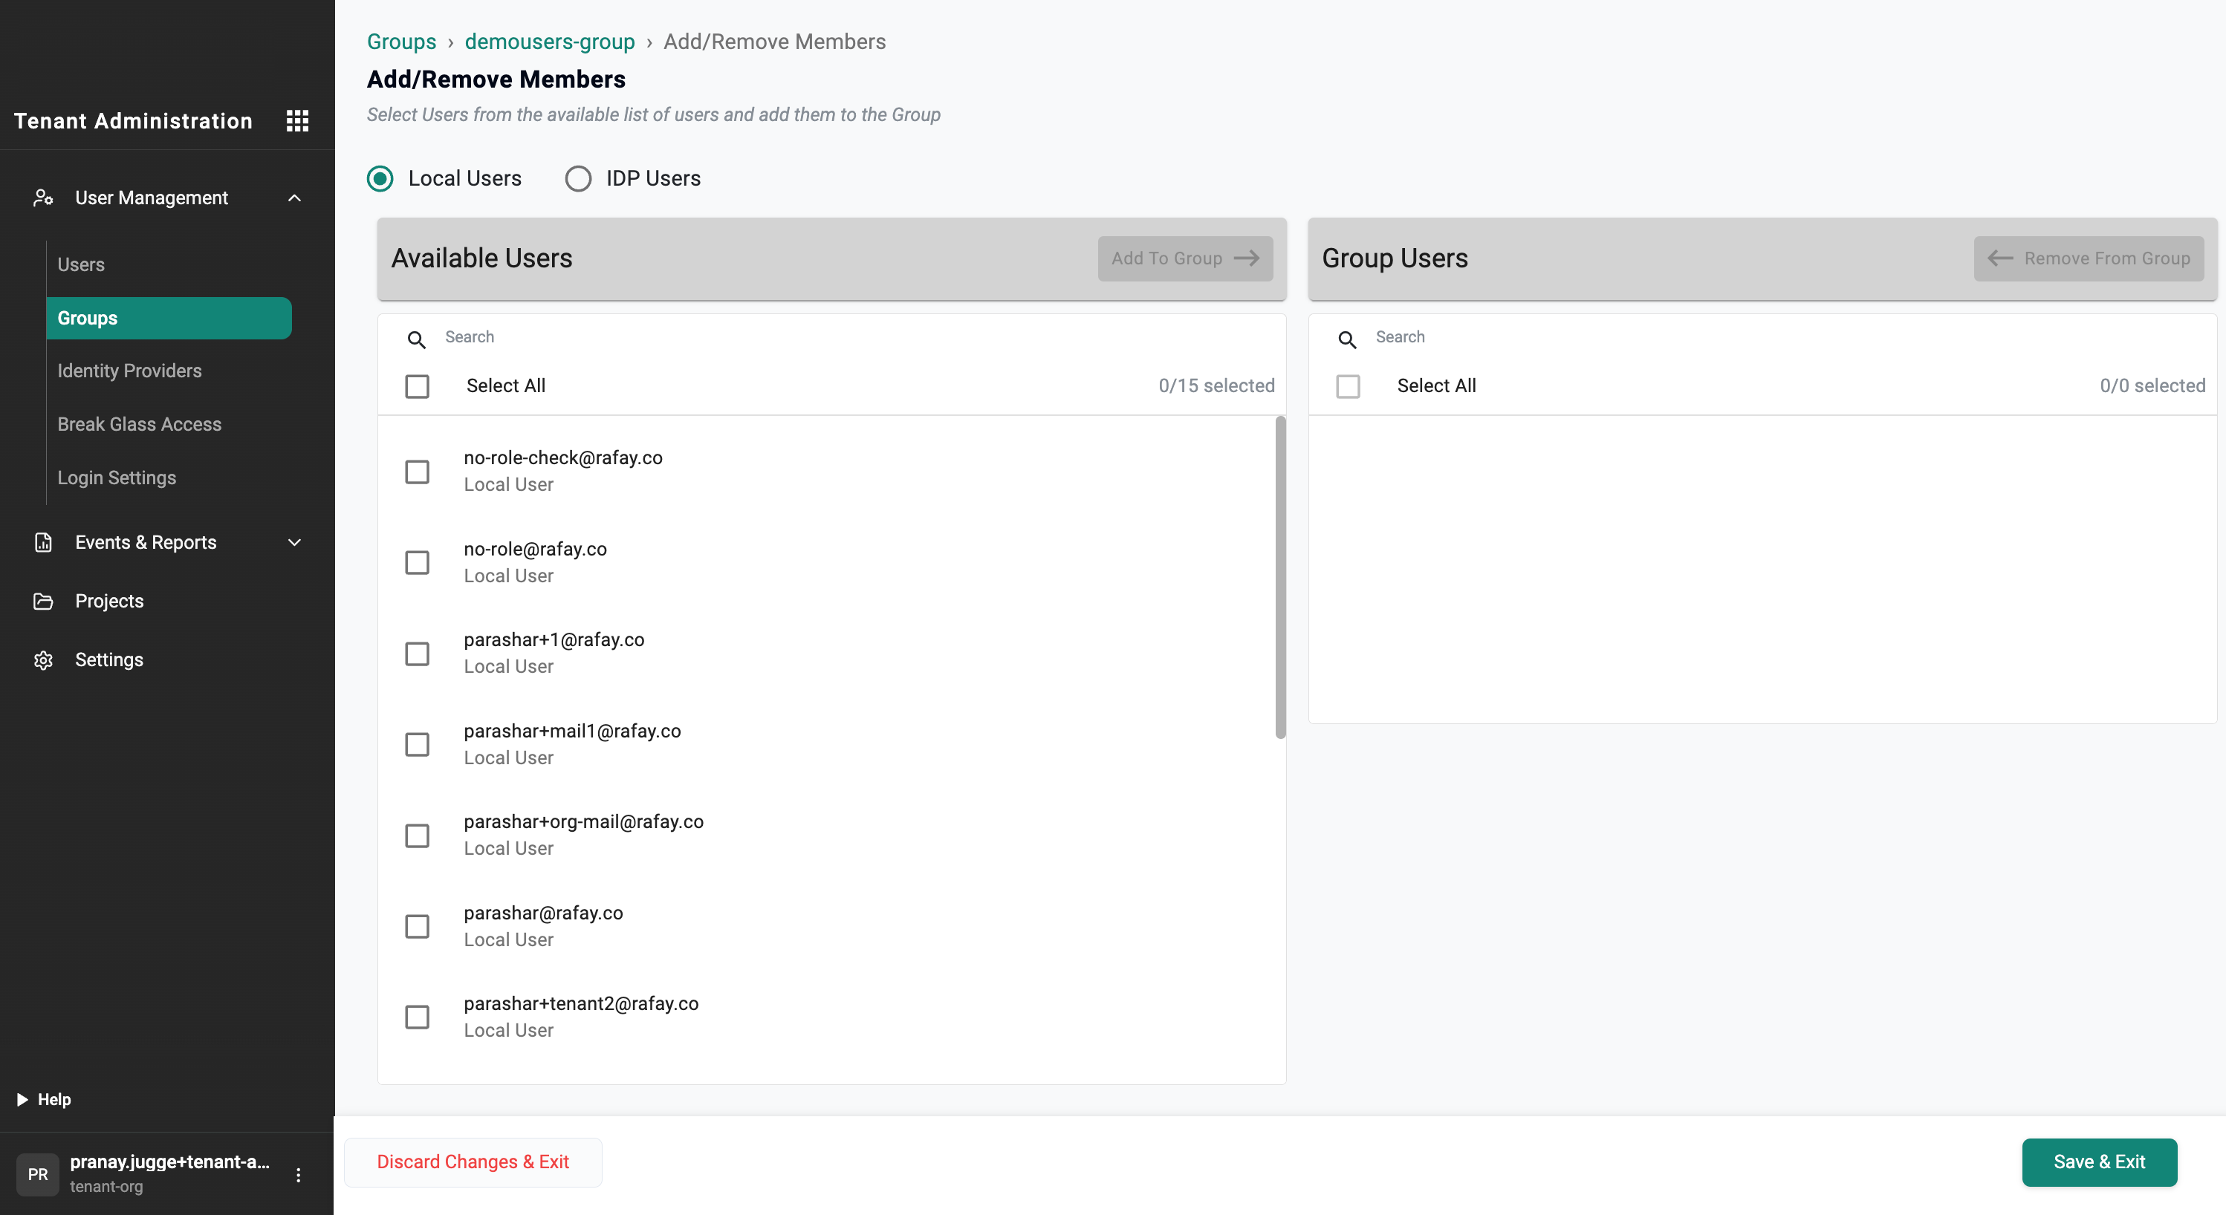Check the no-role@rafay.co user checkbox
Image resolution: width=2226 pixels, height=1215 pixels.
(418, 563)
